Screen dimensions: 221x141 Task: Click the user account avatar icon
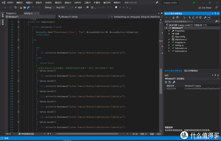(x=194, y=3)
